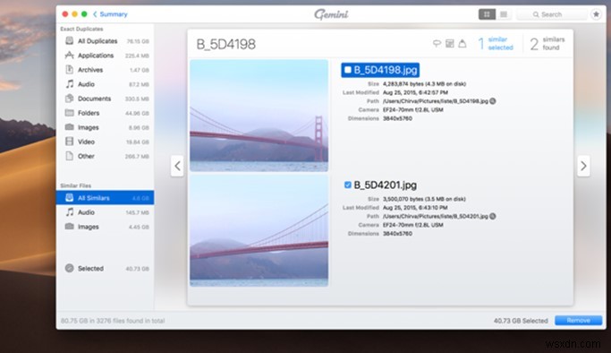
Task: Click the files found in total status
Action: (113, 321)
